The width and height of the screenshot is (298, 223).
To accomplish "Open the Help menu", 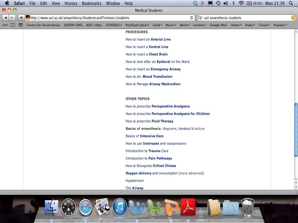I will tap(129, 3).
